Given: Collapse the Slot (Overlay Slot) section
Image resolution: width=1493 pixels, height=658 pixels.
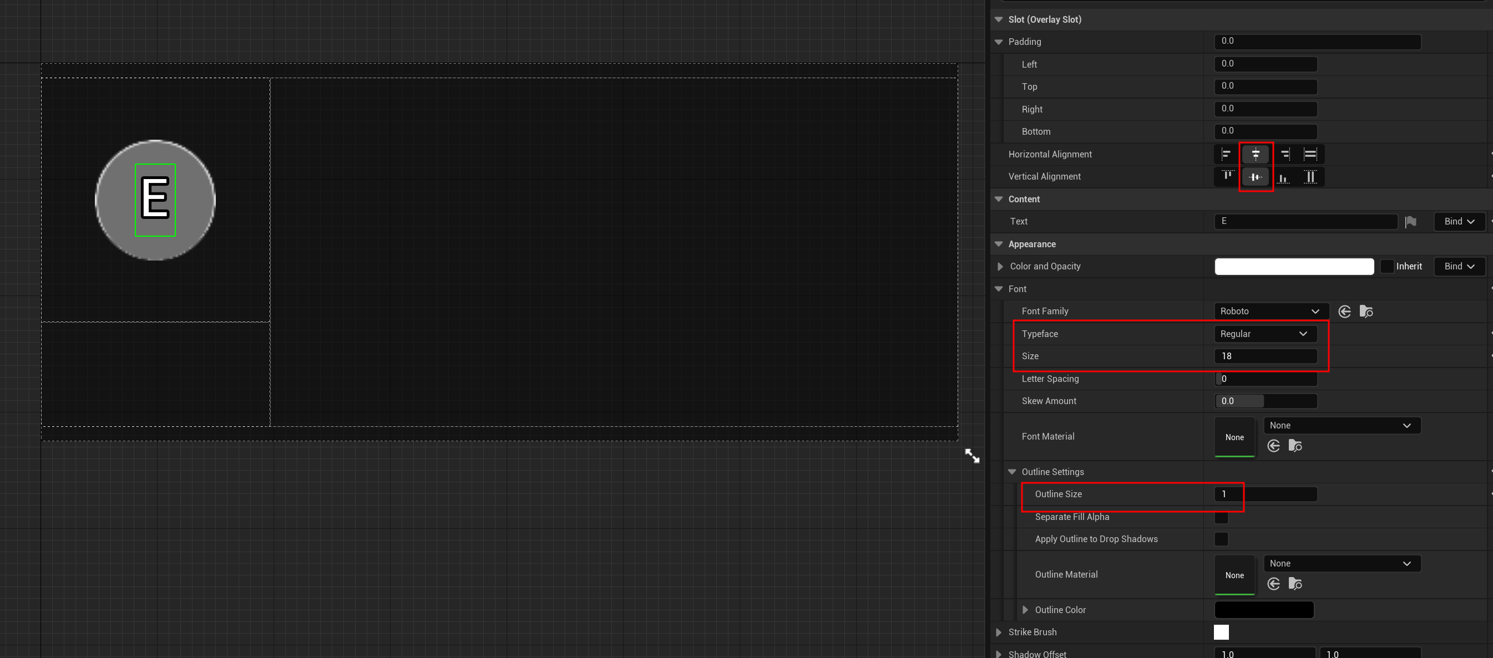Looking at the screenshot, I should (999, 20).
